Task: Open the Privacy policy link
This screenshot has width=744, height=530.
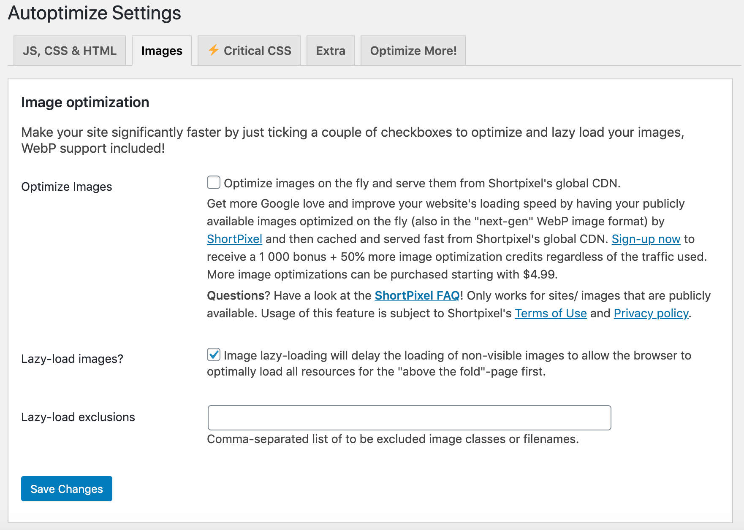Action: click(650, 313)
